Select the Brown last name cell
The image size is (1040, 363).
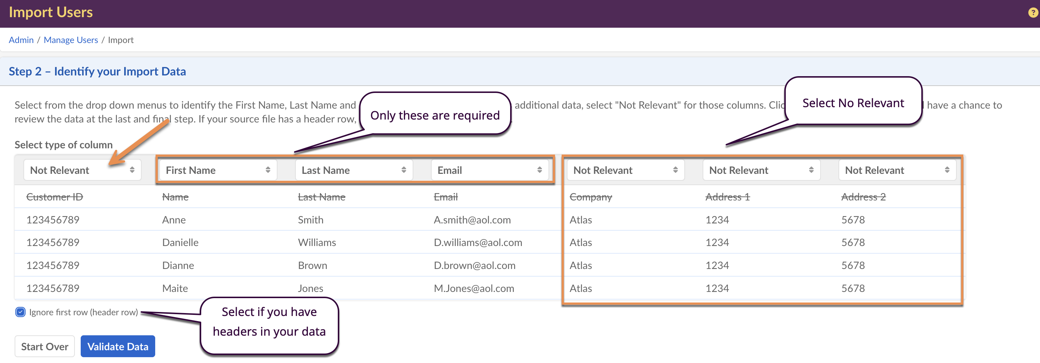[313, 265]
